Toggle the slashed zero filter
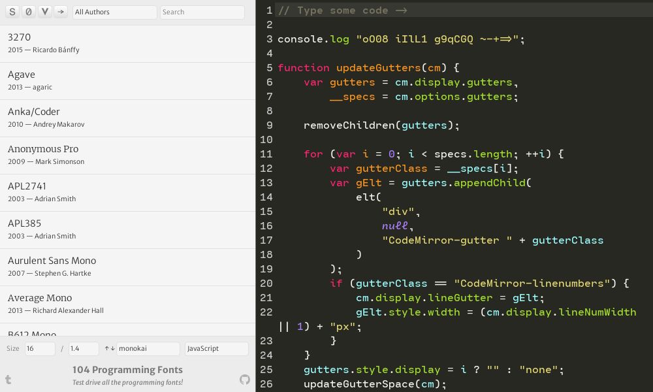This screenshot has height=392, width=653. [x=27, y=11]
